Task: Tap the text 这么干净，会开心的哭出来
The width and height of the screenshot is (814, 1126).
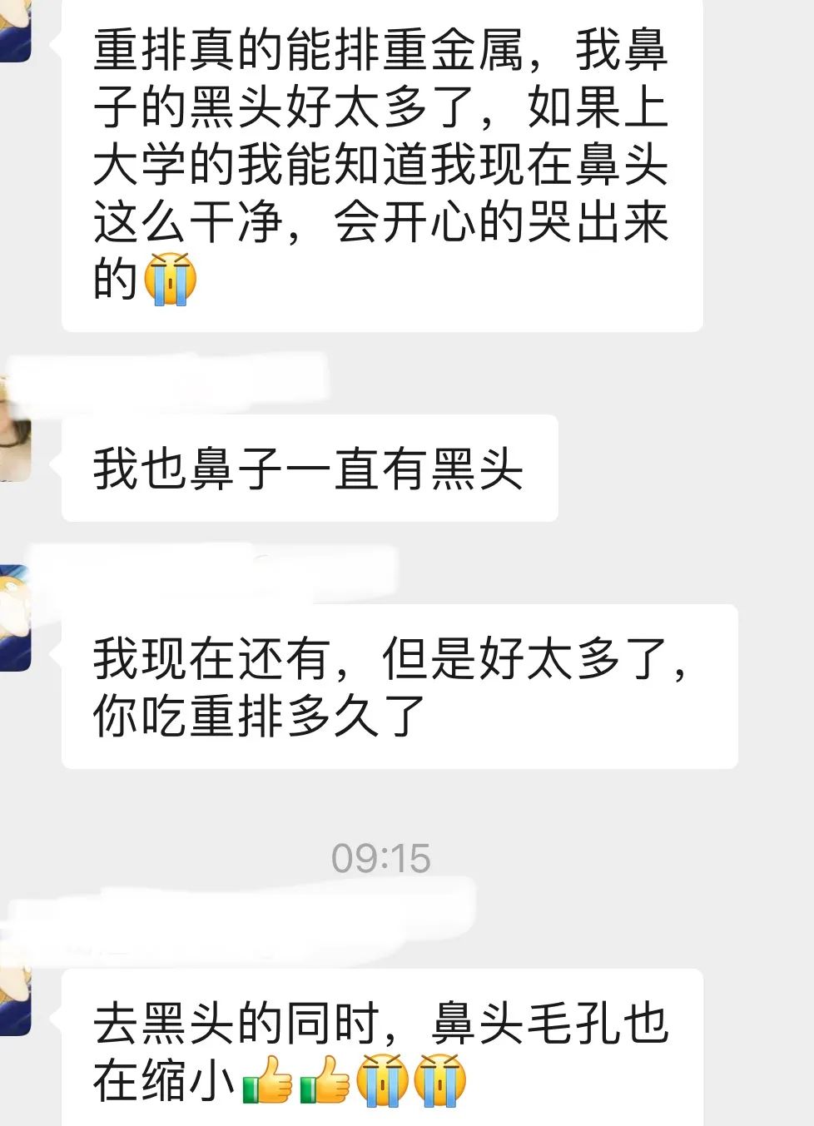Action: click(381, 222)
